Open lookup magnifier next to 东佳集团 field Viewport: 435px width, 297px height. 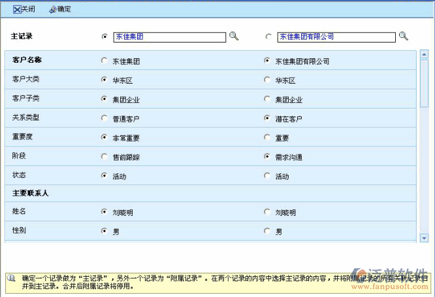pos(234,36)
